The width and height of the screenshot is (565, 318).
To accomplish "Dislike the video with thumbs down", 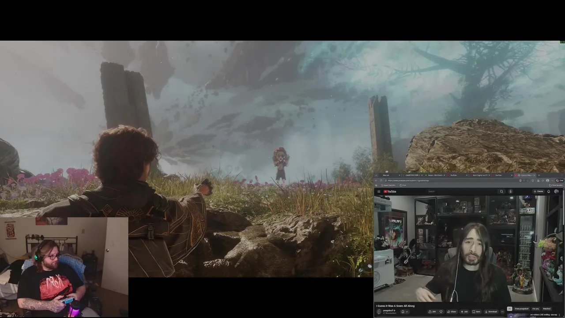I will tap(441, 312).
